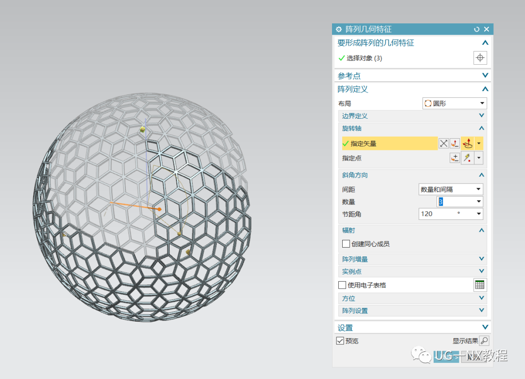Screen dimensions: 525x379
Task: Collapse the 辐射 group
Action: point(481,230)
